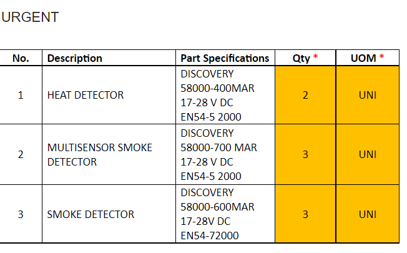Click the Qty field for HEAT DETECTOR
This screenshot has width=407, height=253.
point(305,95)
